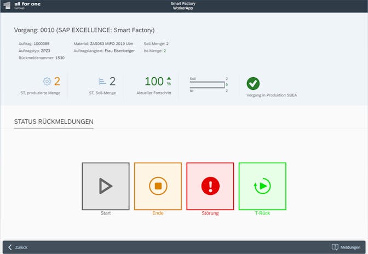Image resolution: width=368 pixels, height=254 pixels.
Task: Click the green checkmark status icon
Action: pos(253,84)
